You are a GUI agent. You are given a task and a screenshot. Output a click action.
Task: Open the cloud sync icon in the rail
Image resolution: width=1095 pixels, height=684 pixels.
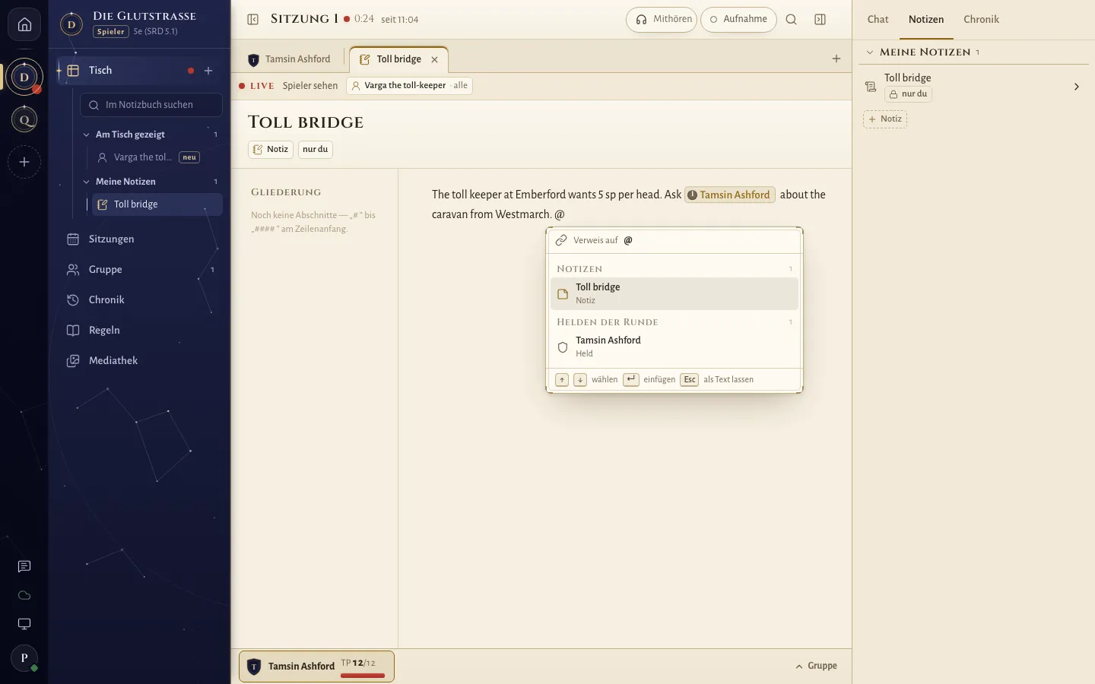click(24, 595)
